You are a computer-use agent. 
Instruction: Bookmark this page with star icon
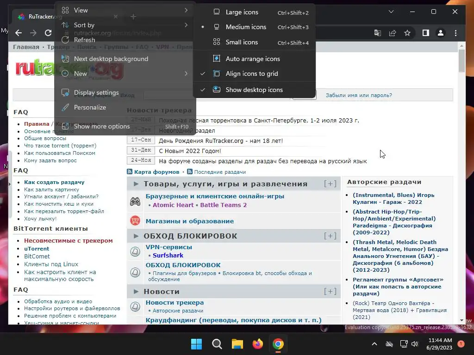407,33
